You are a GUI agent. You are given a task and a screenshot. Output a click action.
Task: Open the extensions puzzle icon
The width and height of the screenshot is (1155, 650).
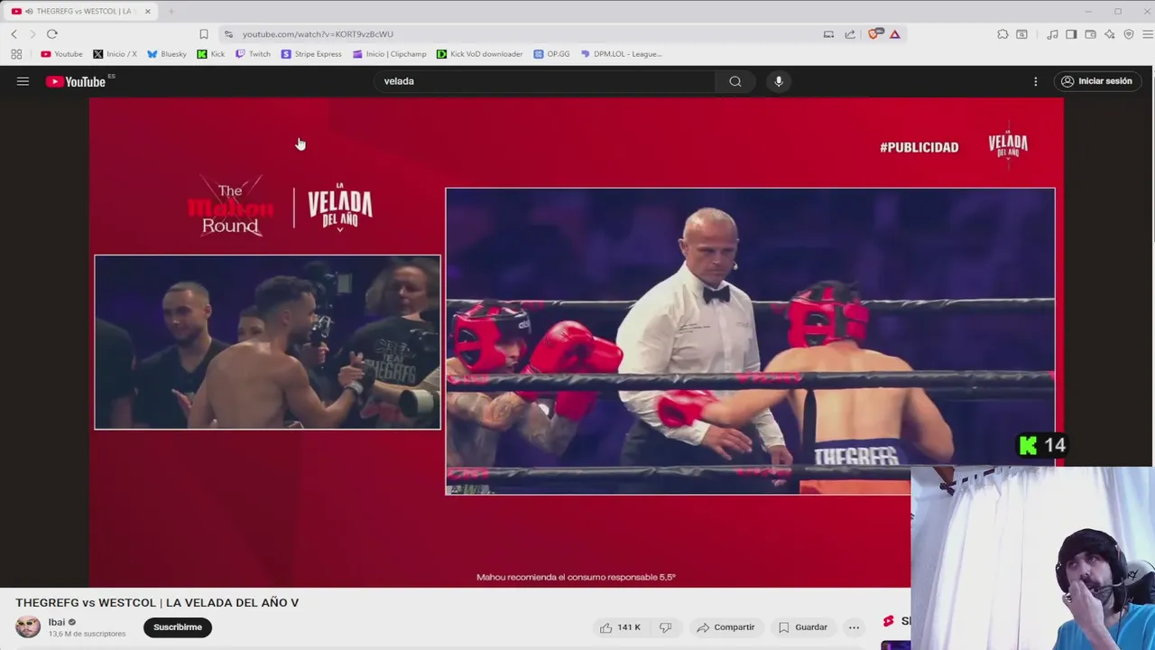tap(1003, 34)
